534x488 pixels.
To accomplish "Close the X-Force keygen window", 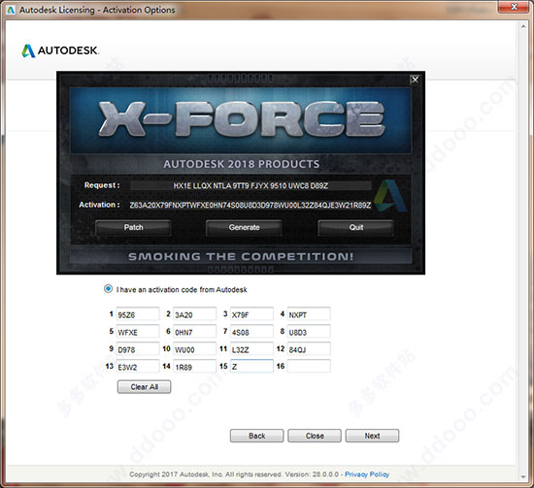I will [x=415, y=80].
